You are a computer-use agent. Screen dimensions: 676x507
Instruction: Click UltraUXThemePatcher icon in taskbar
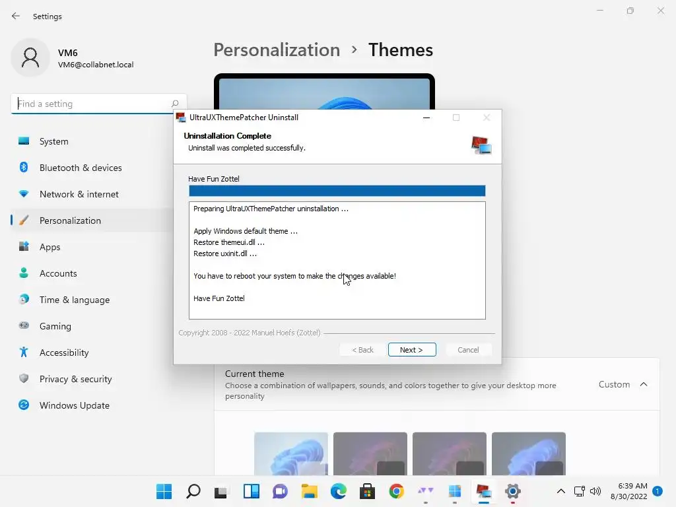tap(484, 491)
